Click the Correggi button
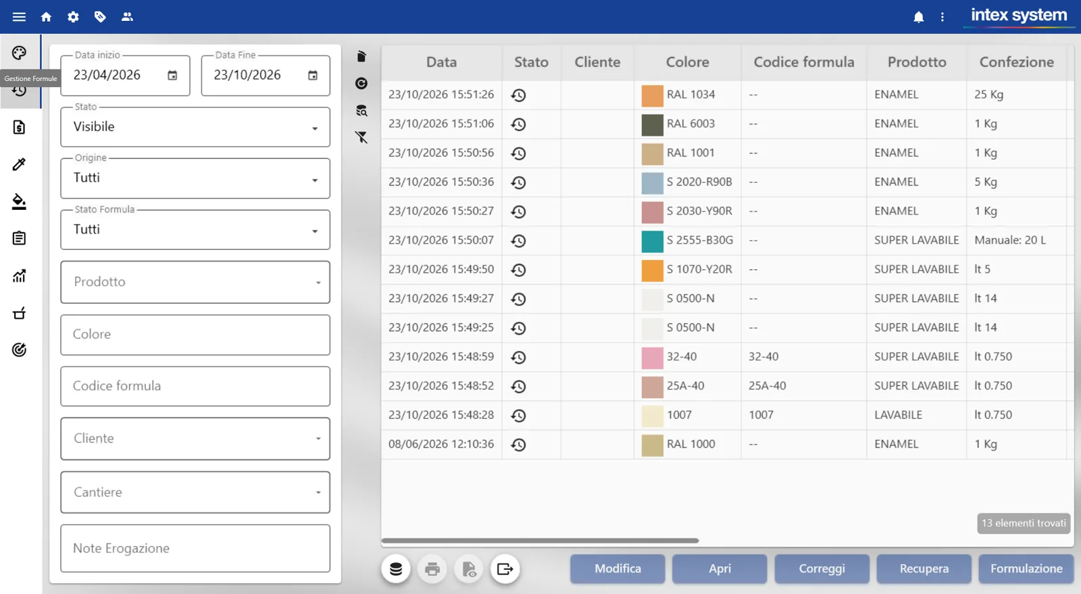Viewport: 1081px width, 594px height. pos(822,569)
